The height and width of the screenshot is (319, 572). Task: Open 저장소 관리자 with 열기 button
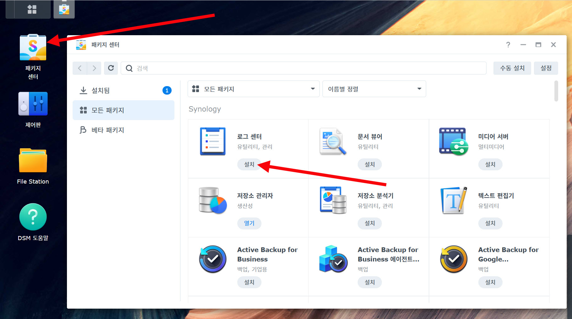coord(249,223)
